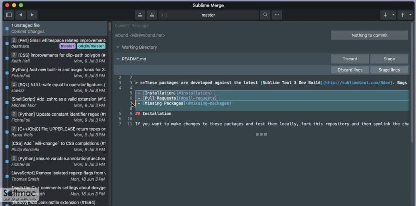Navigate forward with right arrow
Viewport: 416px width, 206px height.
coord(32,15)
